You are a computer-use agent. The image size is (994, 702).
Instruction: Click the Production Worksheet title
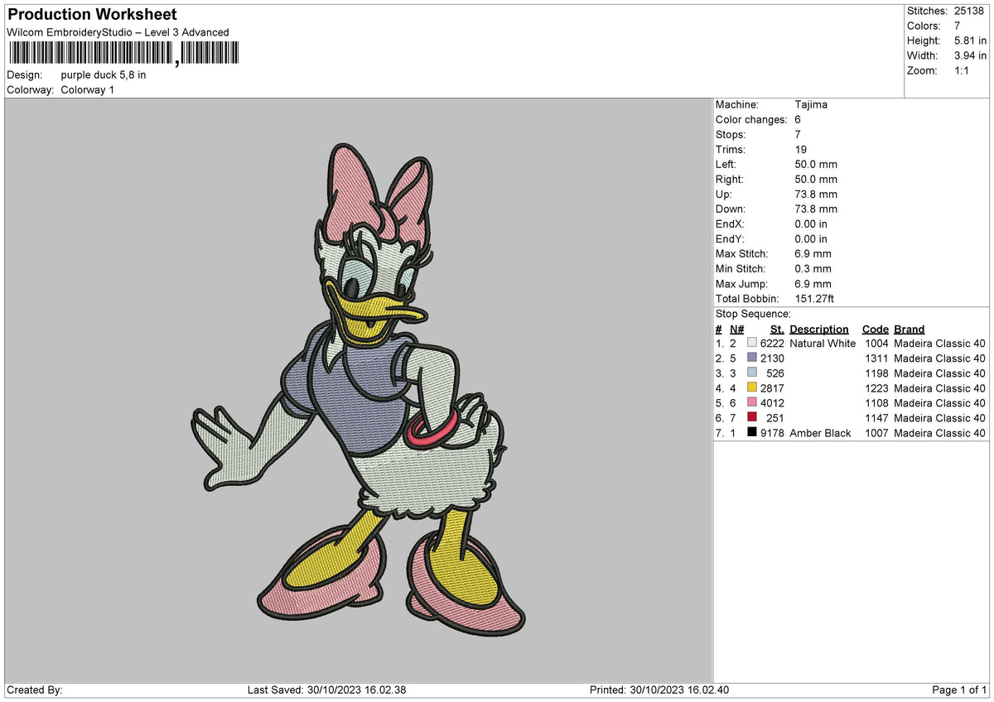[92, 15]
